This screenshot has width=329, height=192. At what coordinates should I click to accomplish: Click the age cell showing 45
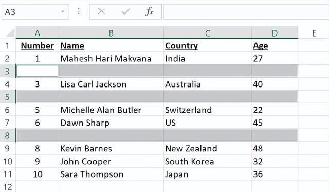coord(275,123)
